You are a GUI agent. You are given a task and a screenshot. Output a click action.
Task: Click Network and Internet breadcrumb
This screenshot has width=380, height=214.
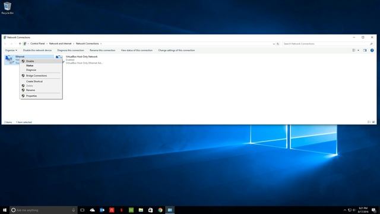(60, 43)
